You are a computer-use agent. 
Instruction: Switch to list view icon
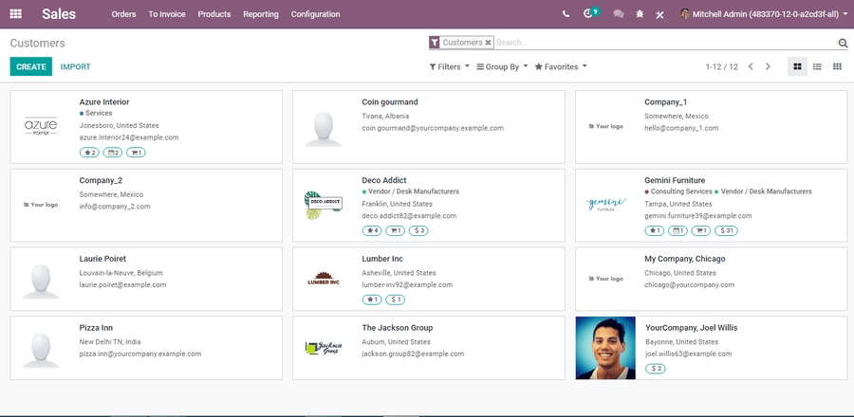pos(817,67)
